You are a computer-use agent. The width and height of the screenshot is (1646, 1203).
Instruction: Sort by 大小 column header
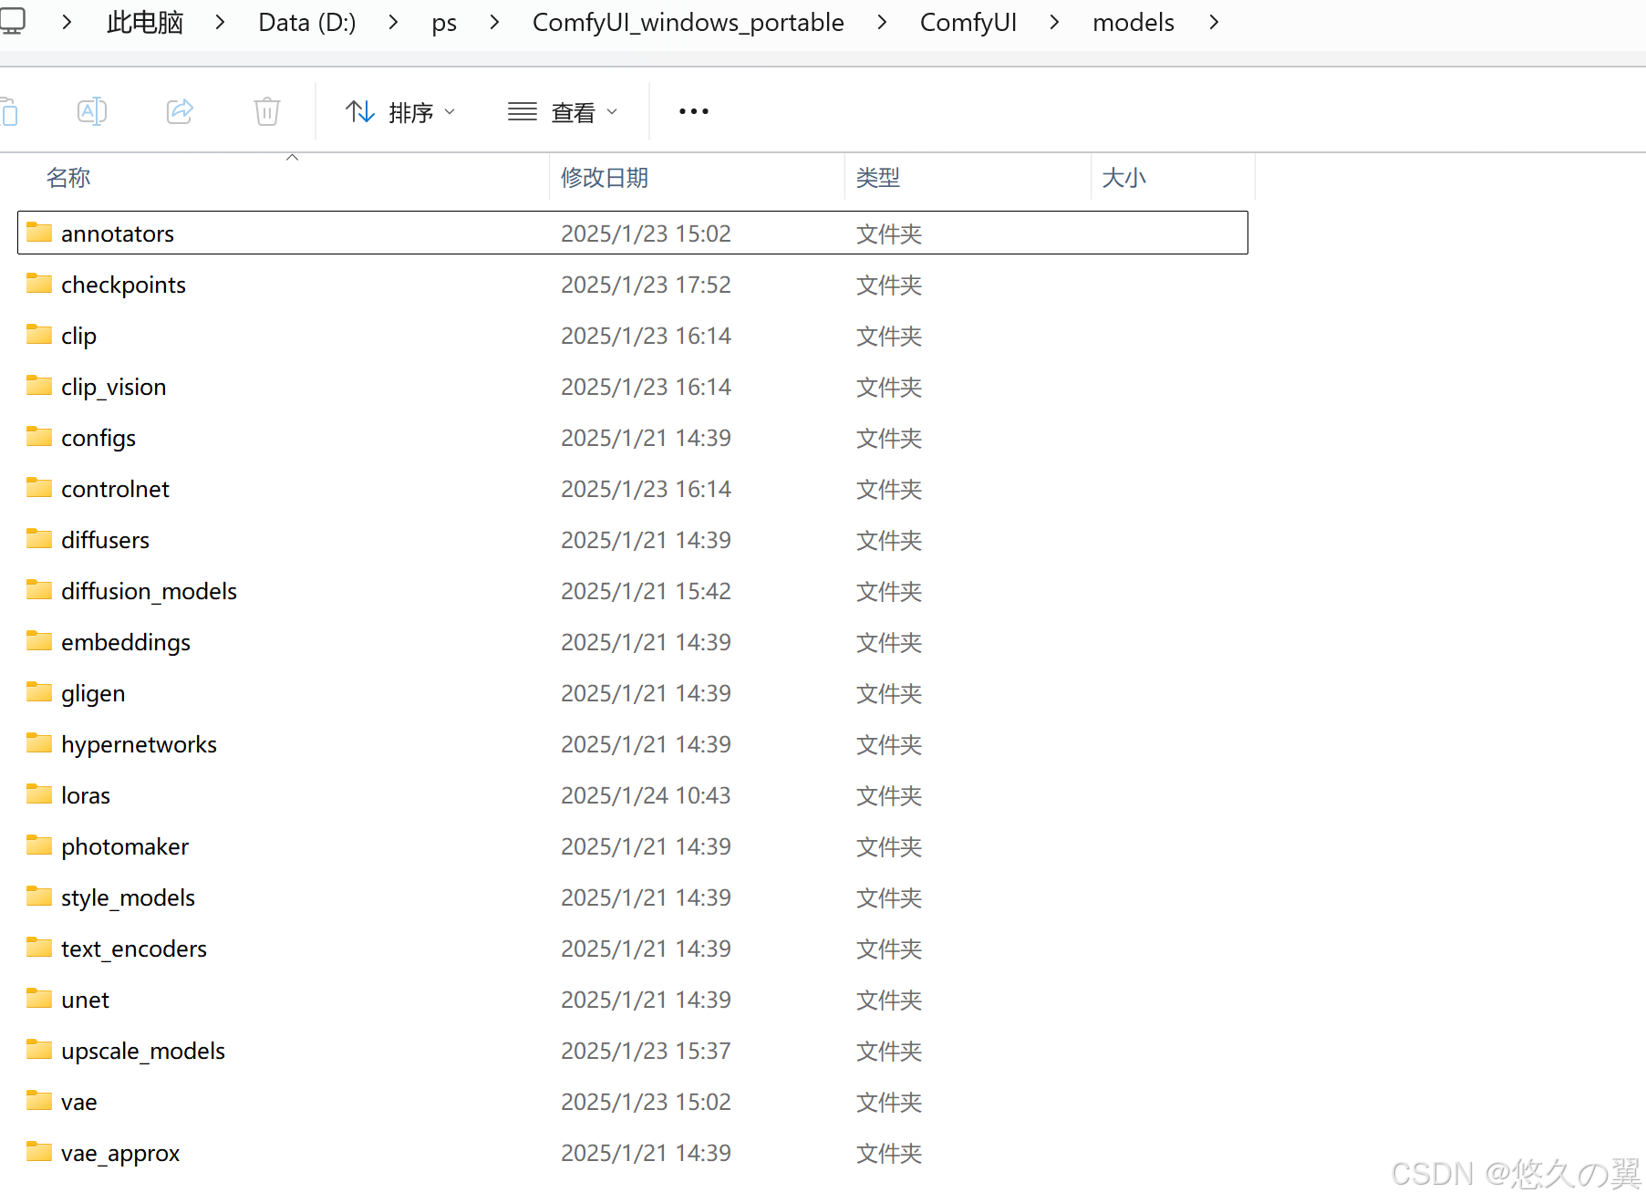[1123, 178]
